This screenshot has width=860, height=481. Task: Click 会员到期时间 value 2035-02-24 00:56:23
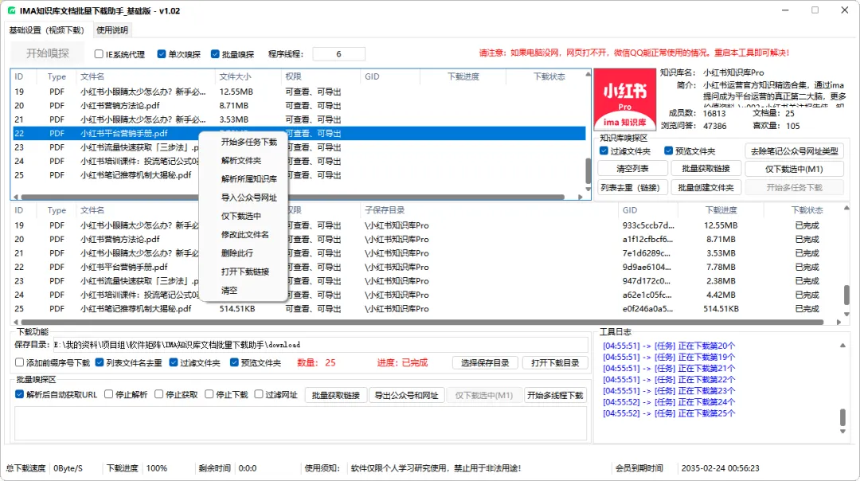pyautogui.click(x=720, y=468)
